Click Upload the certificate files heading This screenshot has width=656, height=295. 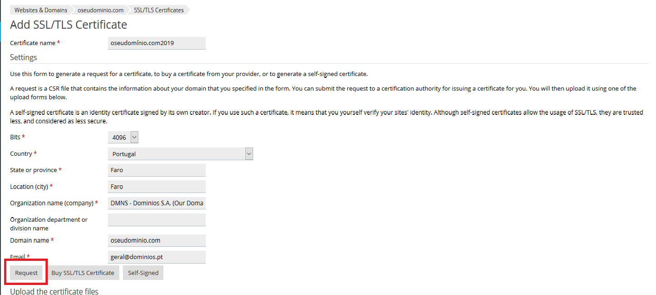(x=54, y=291)
